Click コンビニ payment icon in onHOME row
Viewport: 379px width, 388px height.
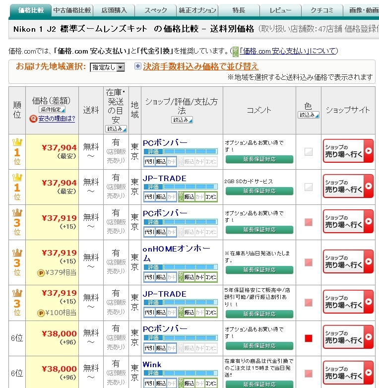(x=211, y=277)
